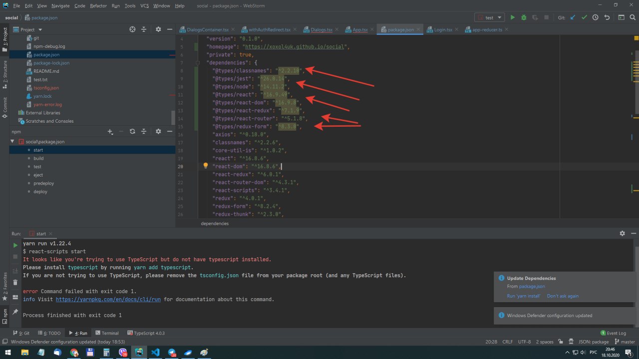
Task: Open Visual Studio Code from taskbar
Action: [x=155, y=353]
